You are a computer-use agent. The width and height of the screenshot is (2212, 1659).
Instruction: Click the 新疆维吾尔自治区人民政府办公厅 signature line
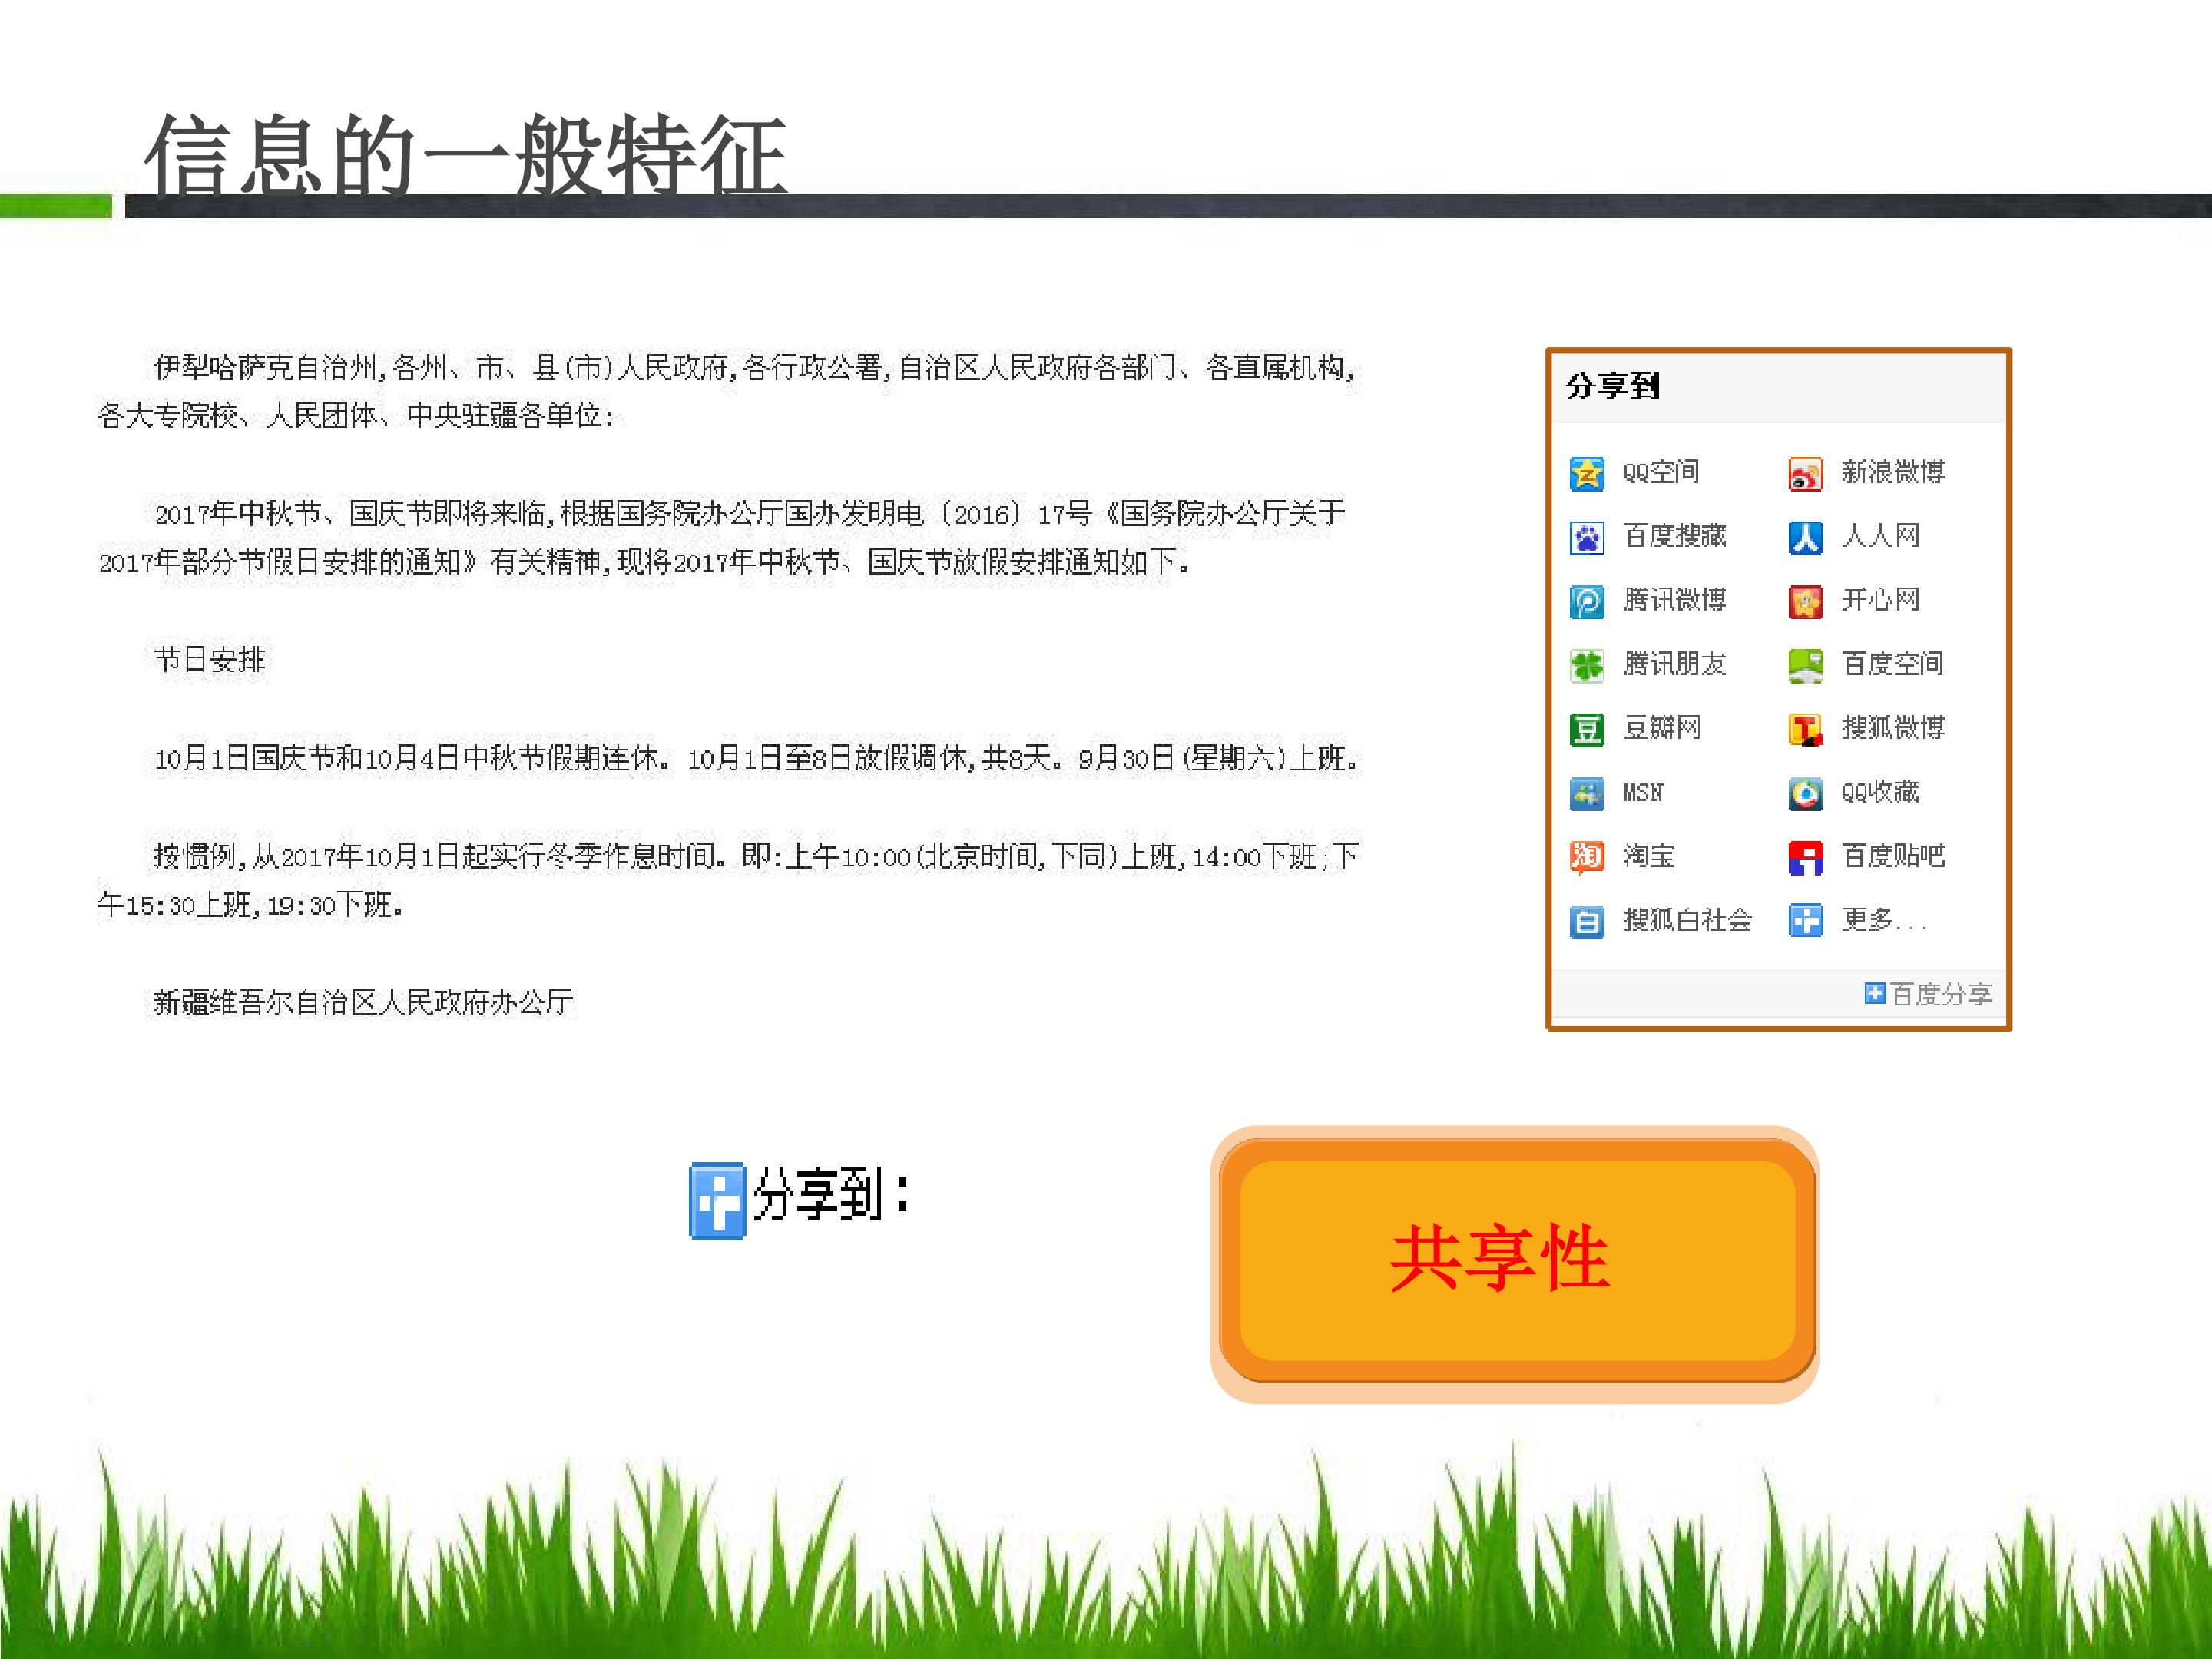pyautogui.click(x=363, y=1002)
